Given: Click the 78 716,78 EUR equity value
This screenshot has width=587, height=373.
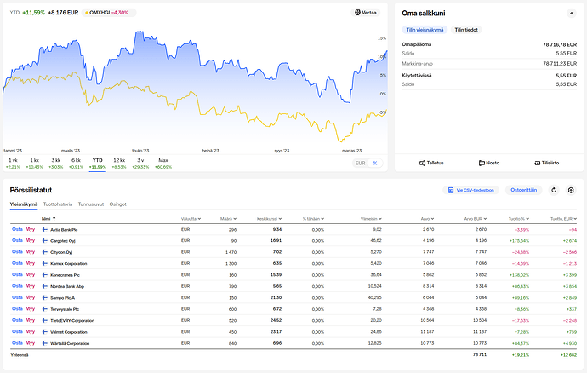Looking at the screenshot, I should [x=560, y=44].
